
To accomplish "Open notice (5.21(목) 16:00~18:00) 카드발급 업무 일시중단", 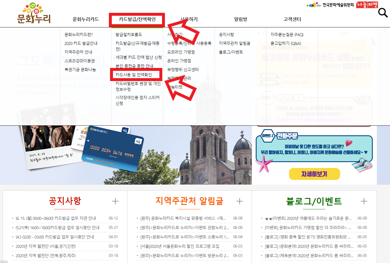I will click(x=58, y=227).
